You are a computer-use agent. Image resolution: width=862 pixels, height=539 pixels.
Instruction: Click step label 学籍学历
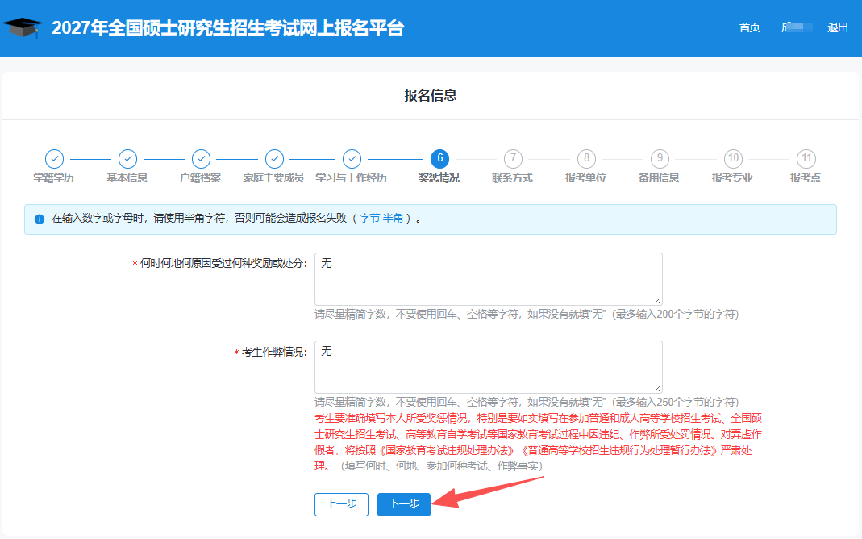click(54, 178)
